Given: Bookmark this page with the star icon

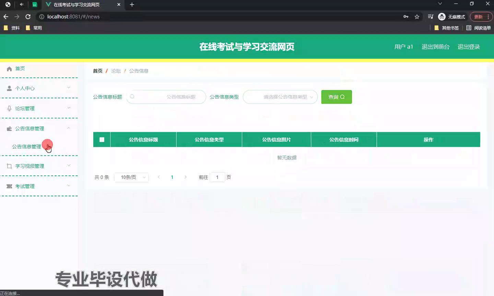Looking at the screenshot, I should tap(417, 17).
